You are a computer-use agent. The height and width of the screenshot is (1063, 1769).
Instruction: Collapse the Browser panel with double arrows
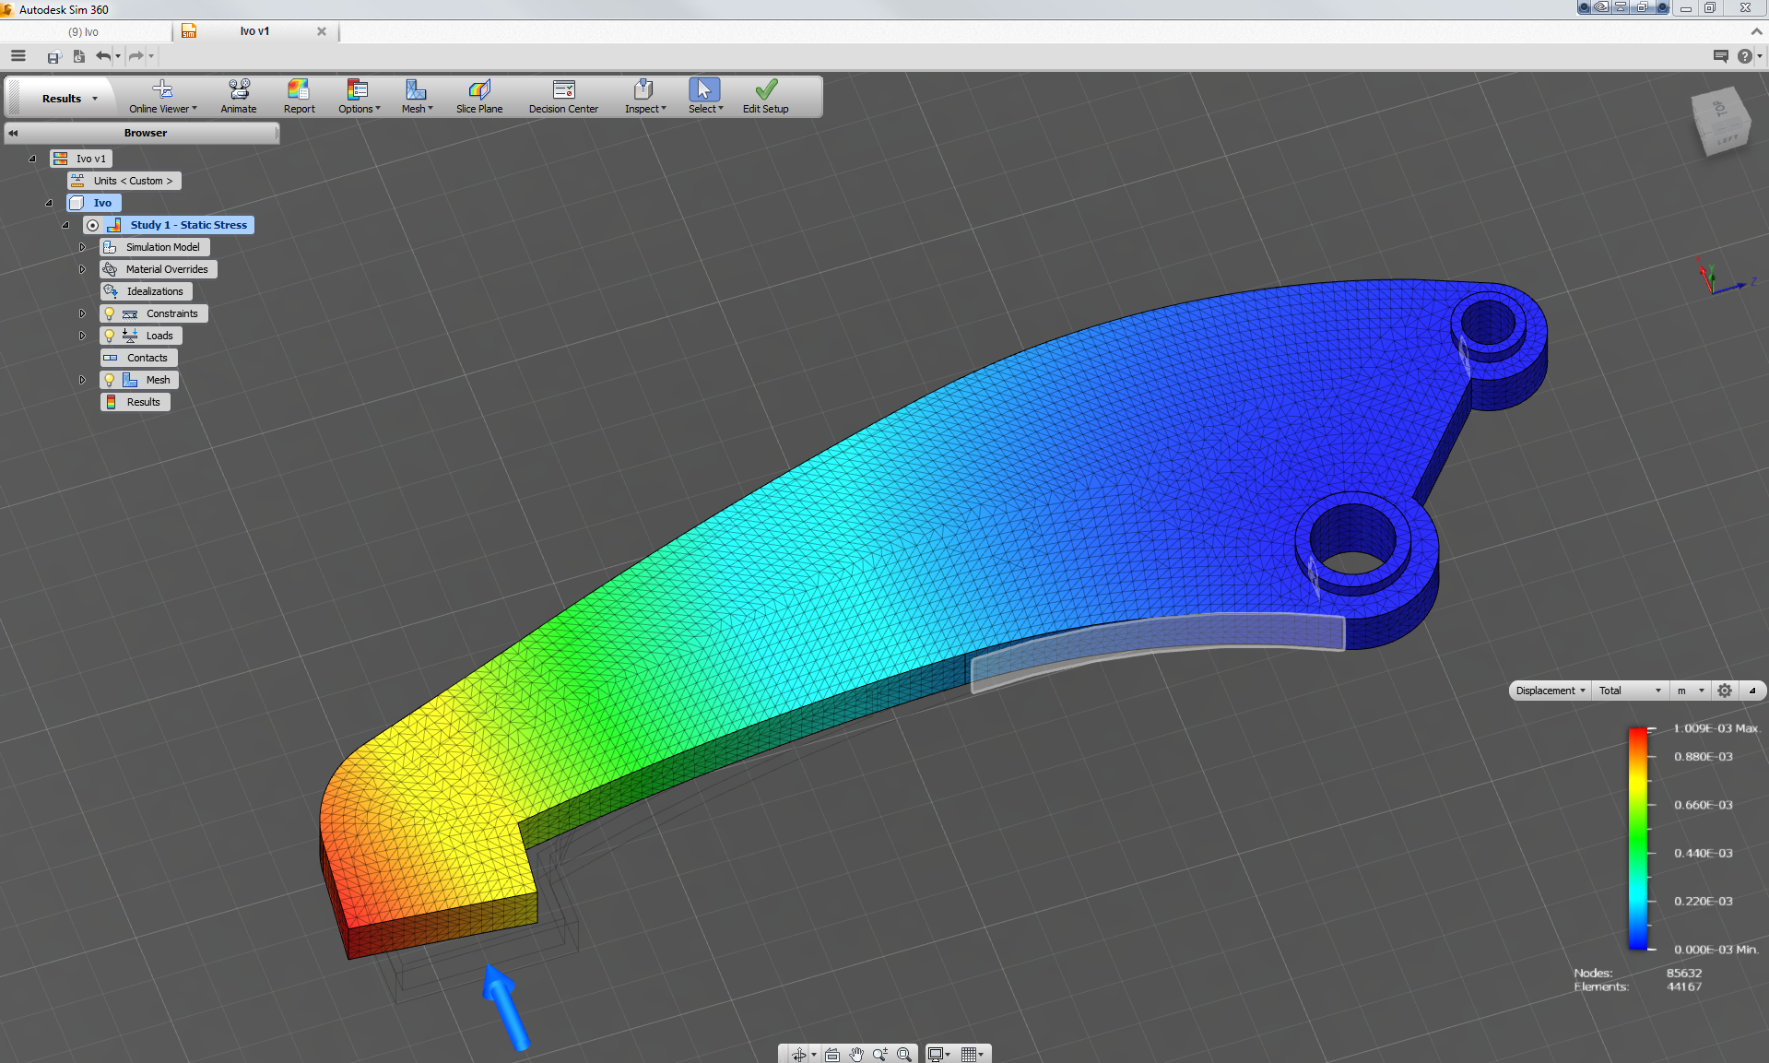pyautogui.click(x=13, y=133)
